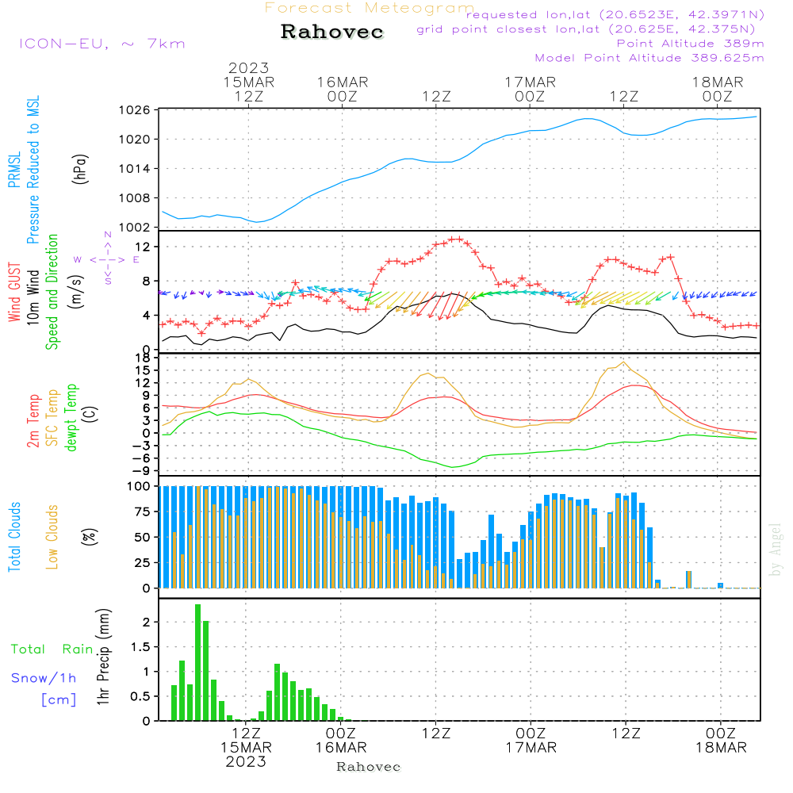This screenshot has width=793, height=793.
Task: Click the PRMSL pressure axis label
Action: [x=14, y=169]
